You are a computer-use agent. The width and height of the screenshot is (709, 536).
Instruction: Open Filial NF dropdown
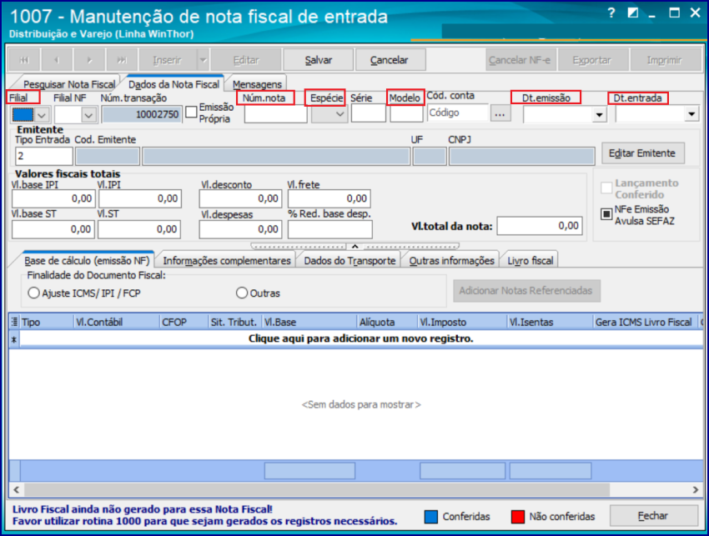pos(88,115)
